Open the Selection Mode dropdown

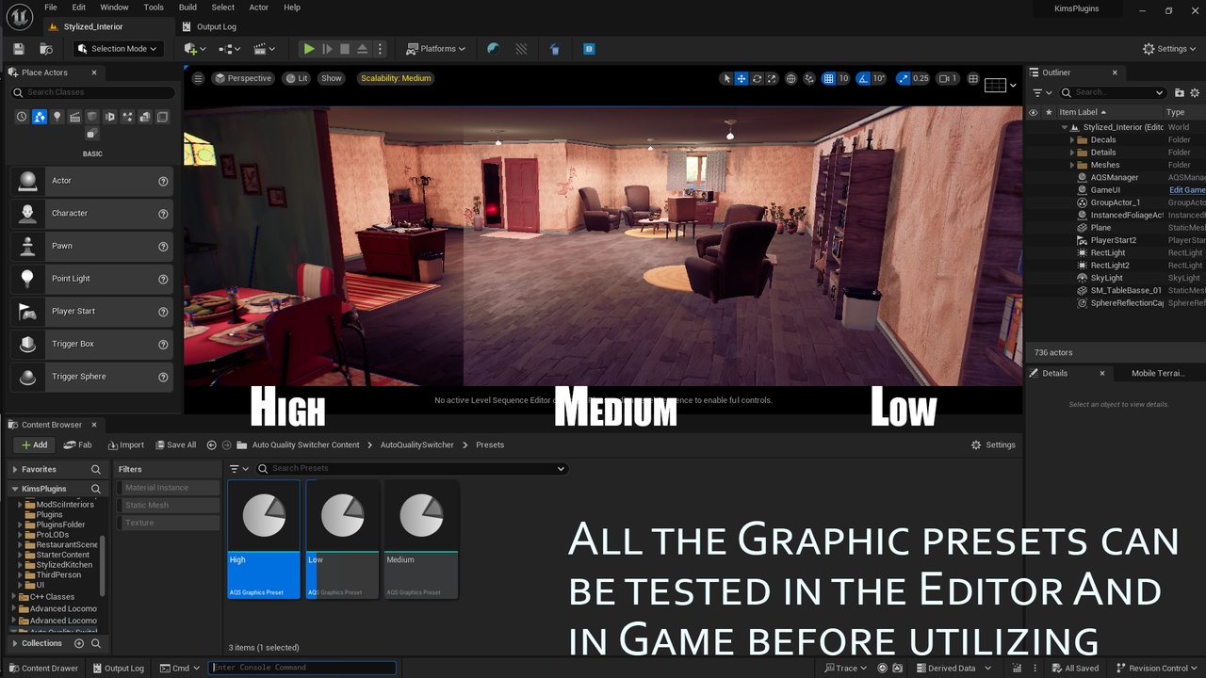click(118, 49)
